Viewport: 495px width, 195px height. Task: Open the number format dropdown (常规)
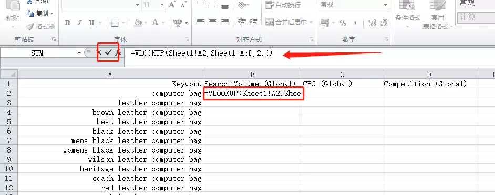point(386,5)
